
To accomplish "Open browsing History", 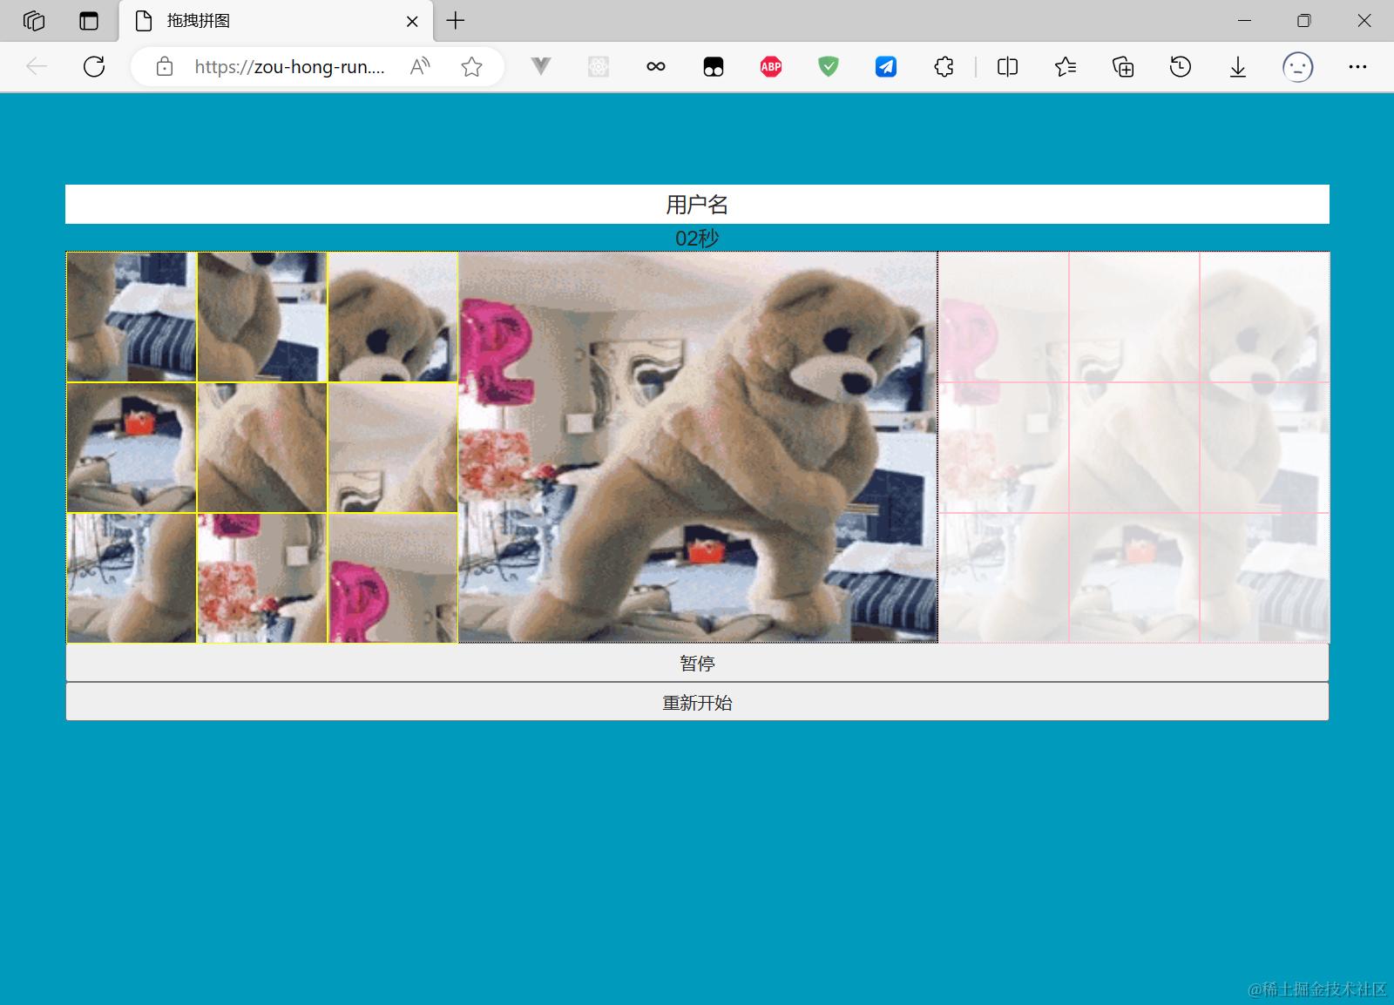I will click(1181, 66).
